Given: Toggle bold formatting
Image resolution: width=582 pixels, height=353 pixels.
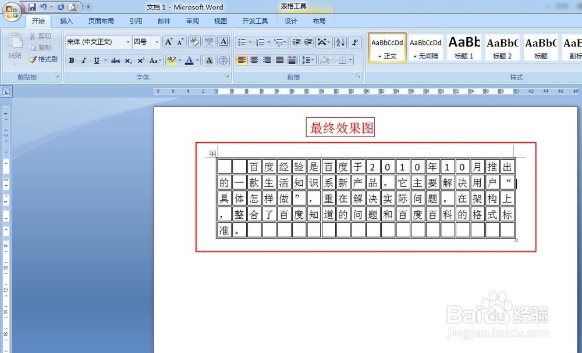Looking at the screenshot, I should 72,60.
